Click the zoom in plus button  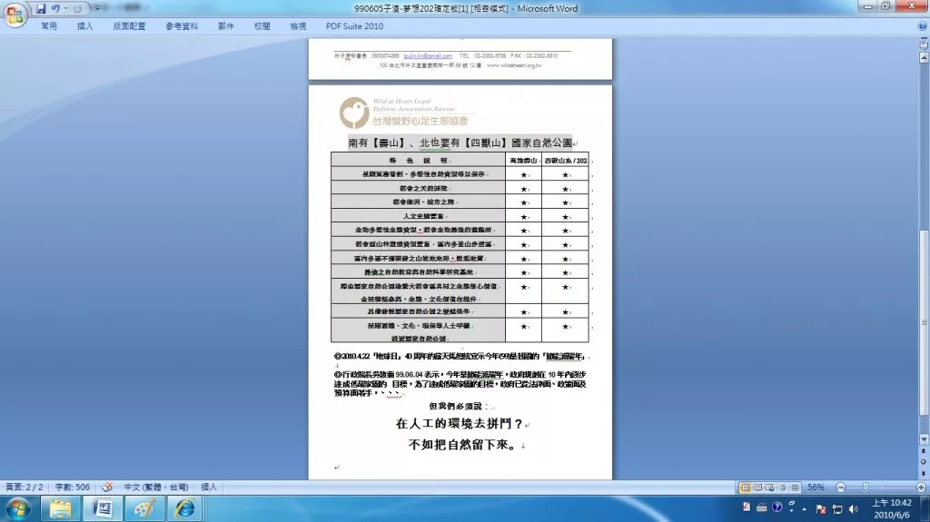click(x=921, y=487)
